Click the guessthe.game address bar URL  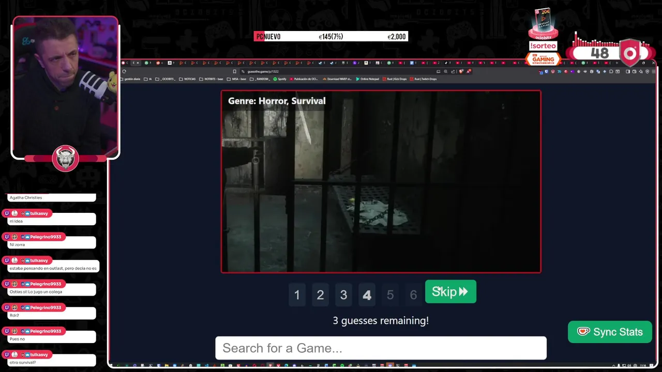[263, 71]
